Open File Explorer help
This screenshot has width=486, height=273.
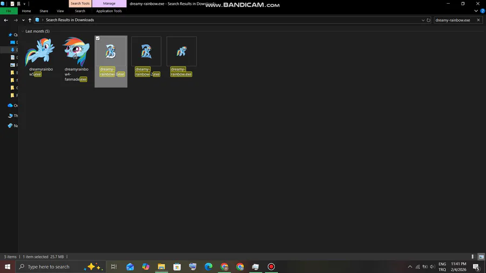(483, 11)
